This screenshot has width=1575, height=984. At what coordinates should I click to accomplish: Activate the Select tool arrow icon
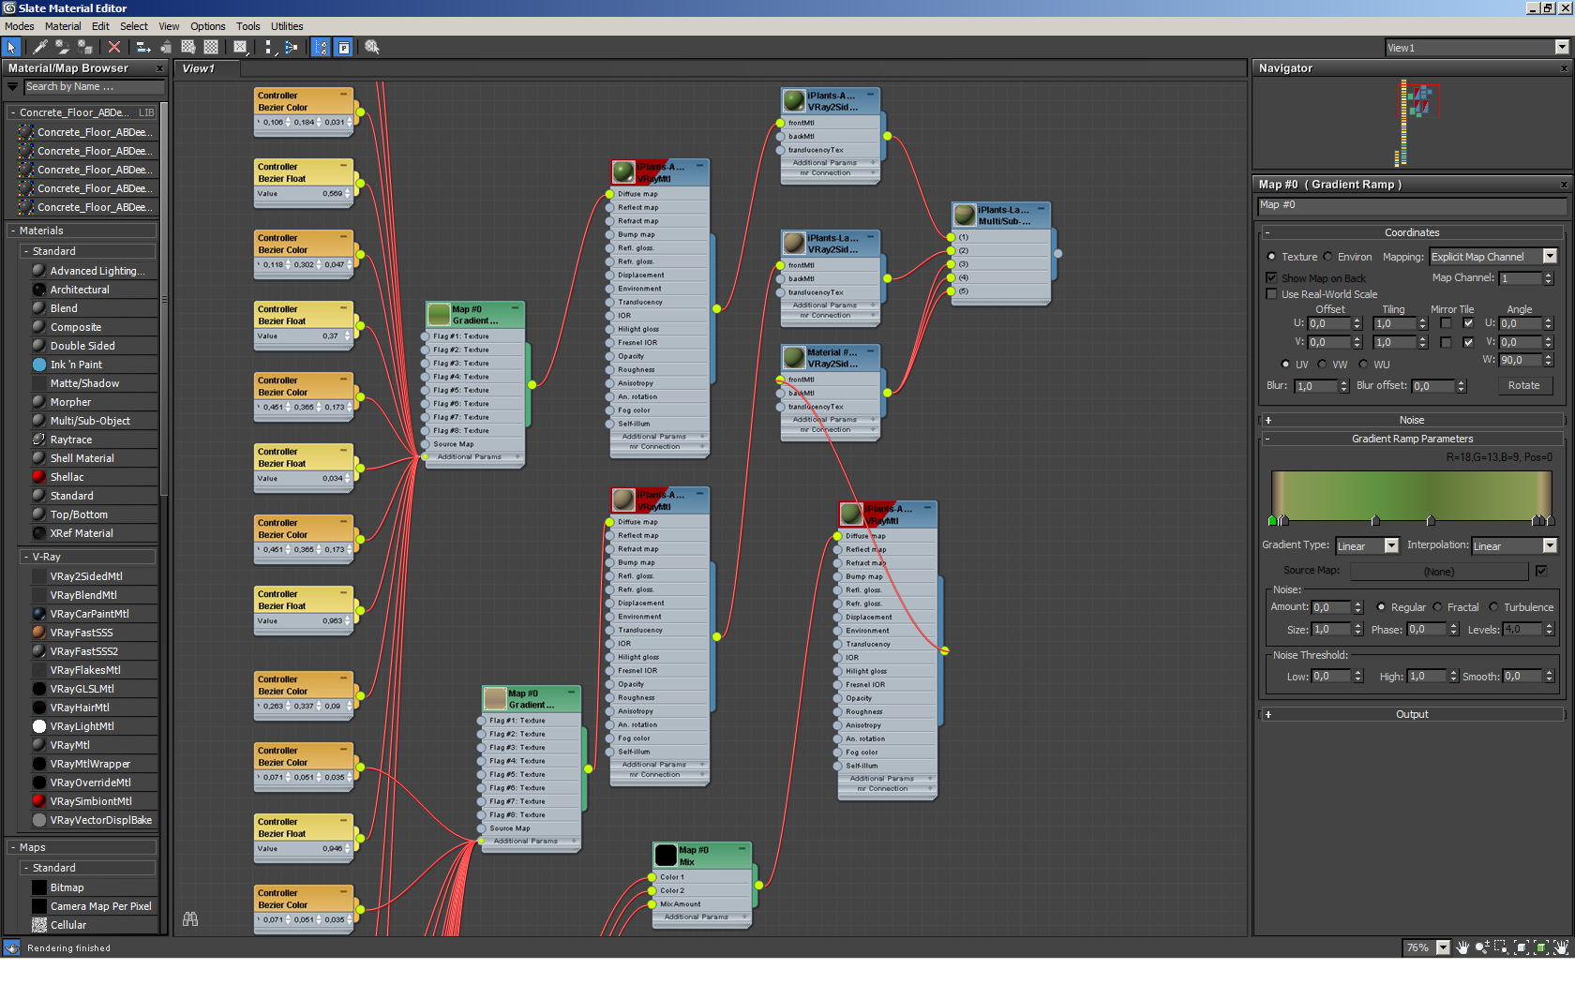(x=12, y=47)
